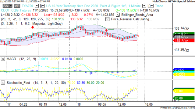Click the green 20.00 Stochastic scale label
This screenshot has width=195, height=109.
click(184, 98)
